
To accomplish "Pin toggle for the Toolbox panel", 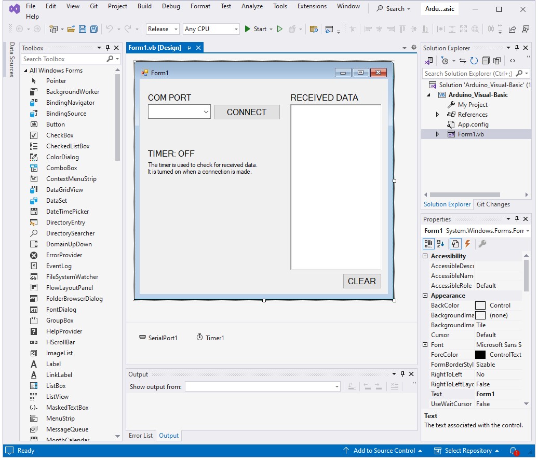I will click(108, 48).
